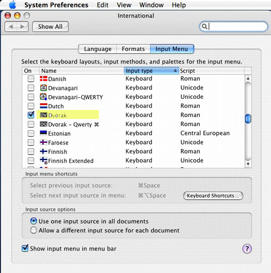Enable the Finnish keyboard checkbox

pos(31,151)
